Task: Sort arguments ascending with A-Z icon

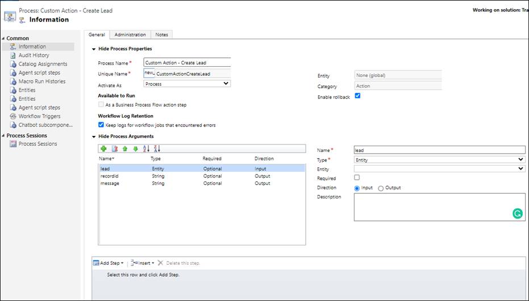Action: pos(146,149)
